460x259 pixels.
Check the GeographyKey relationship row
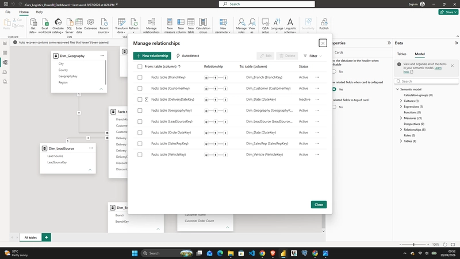(x=140, y=111)
